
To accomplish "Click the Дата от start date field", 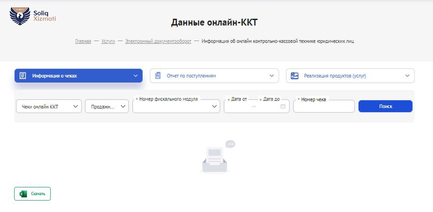I will tap(238, 107).
